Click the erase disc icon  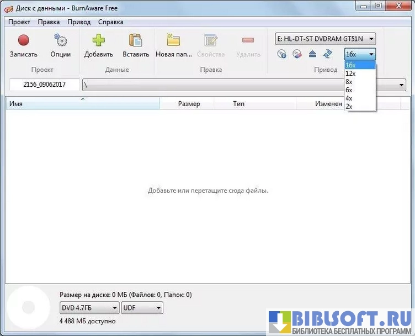297,54
